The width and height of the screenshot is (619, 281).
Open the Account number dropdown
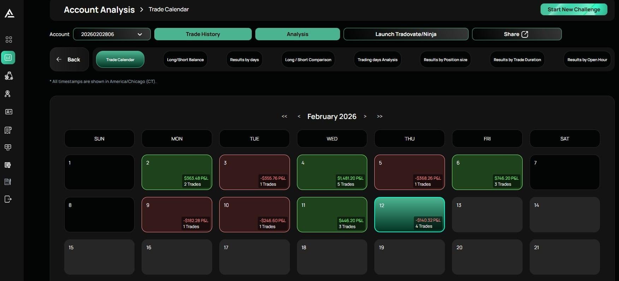112,34
